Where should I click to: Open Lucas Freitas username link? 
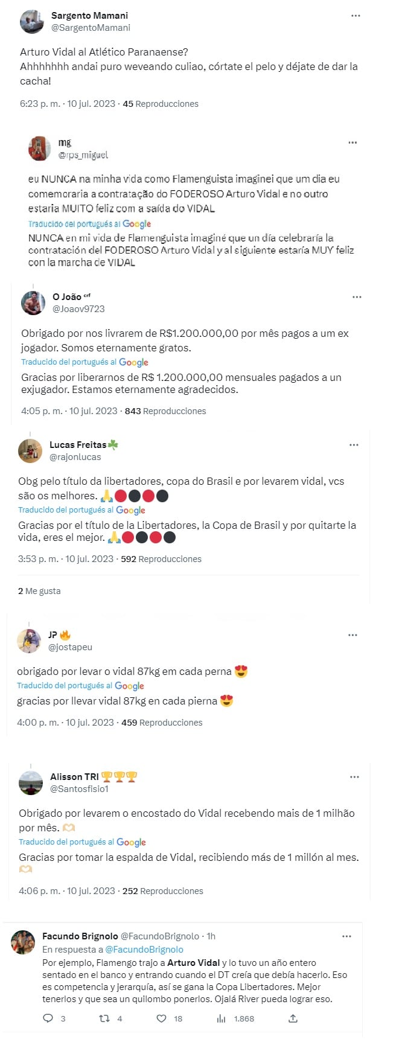pos(75,457)
